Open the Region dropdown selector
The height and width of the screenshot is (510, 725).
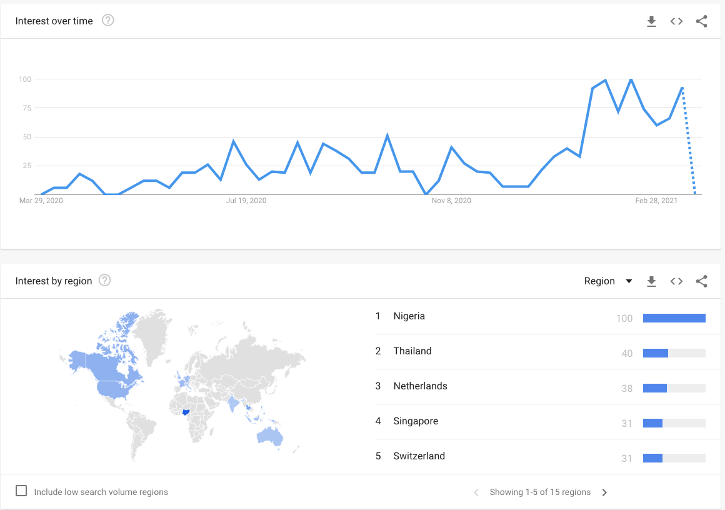click(x=608, y=281)
